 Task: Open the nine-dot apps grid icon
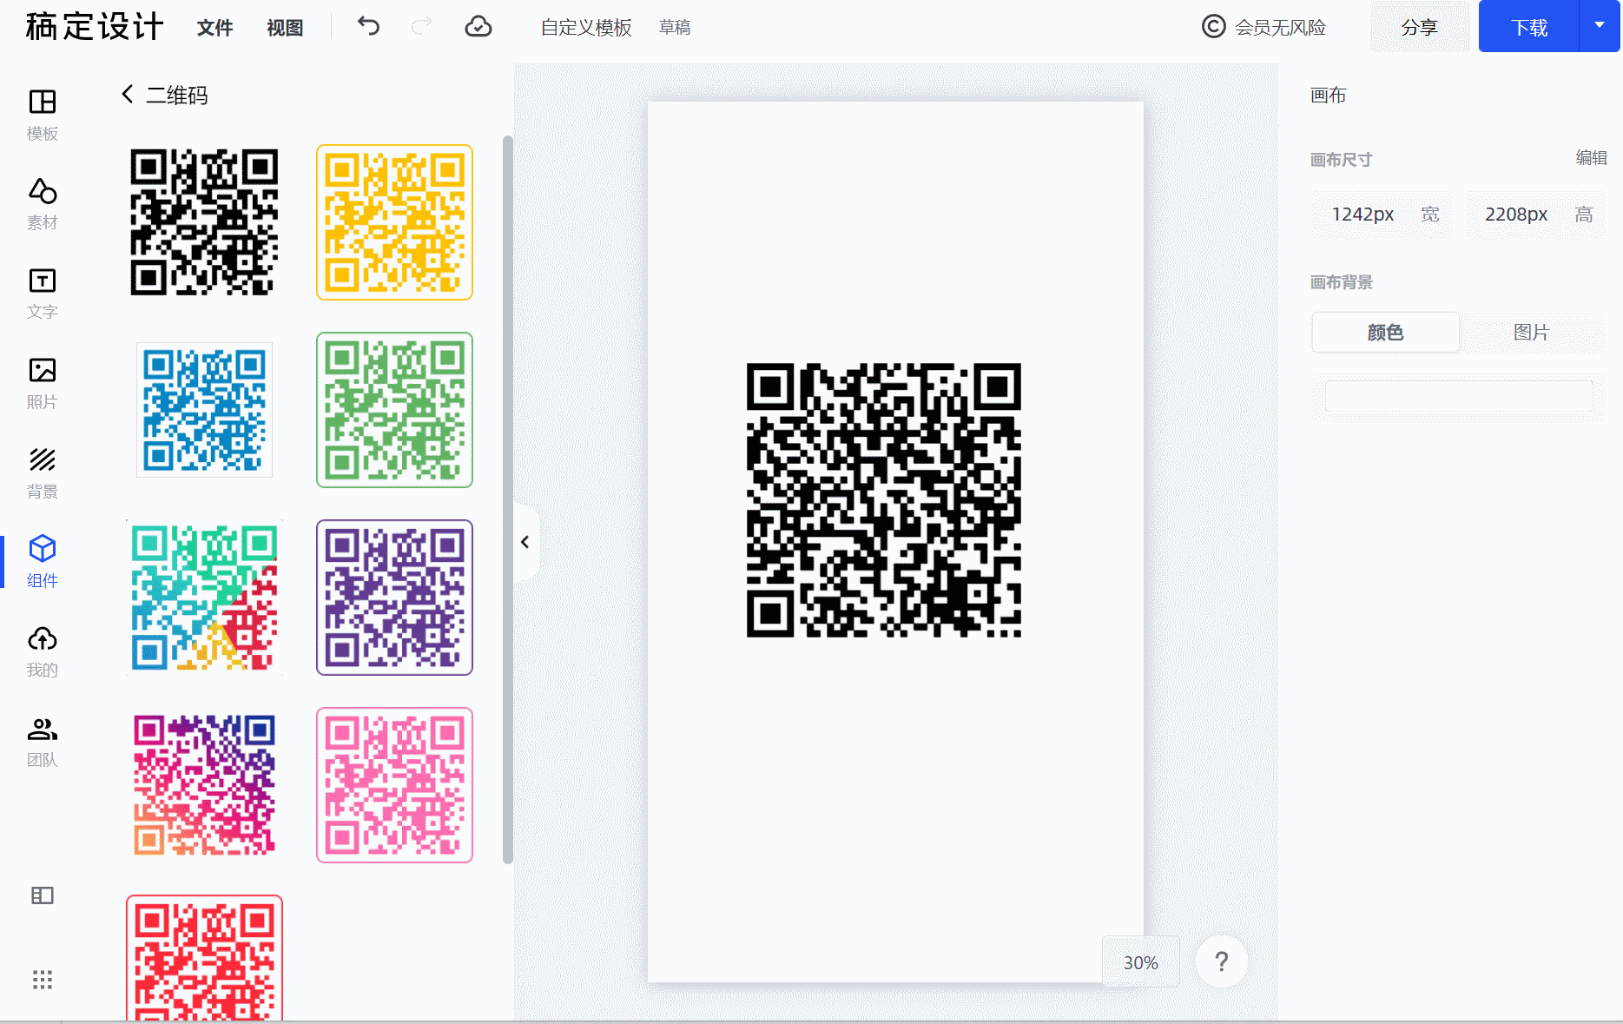(x=43, y=980)
